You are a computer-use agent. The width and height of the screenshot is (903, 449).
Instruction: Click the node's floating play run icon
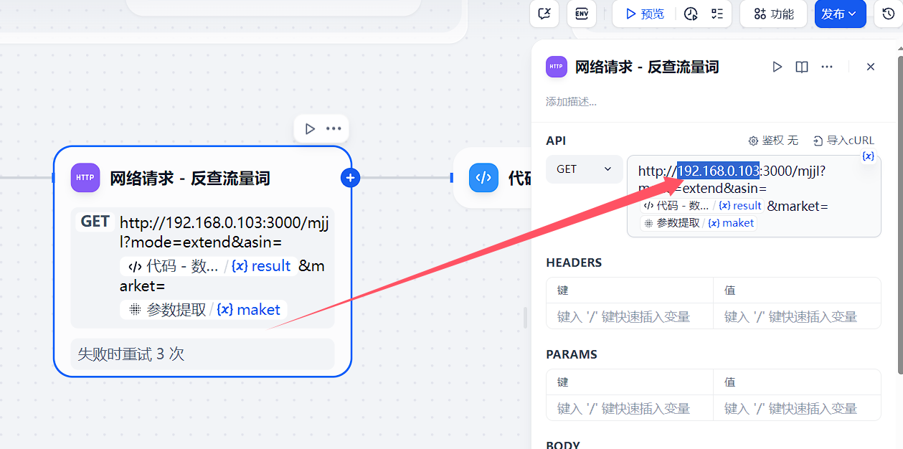pyautogui.click(x=310, y=128)
